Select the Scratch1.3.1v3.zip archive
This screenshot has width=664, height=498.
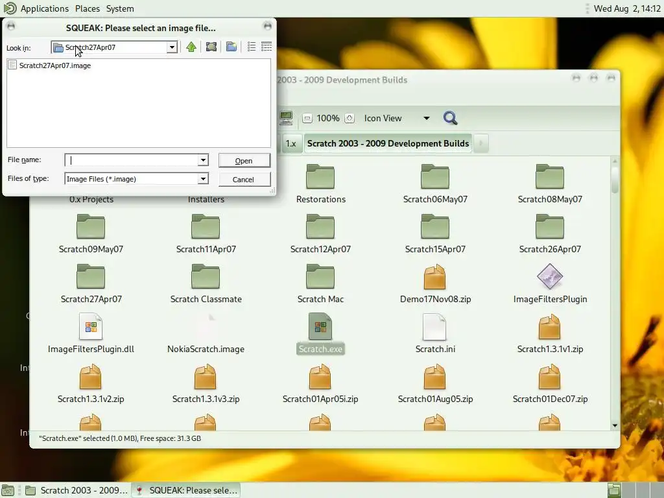[x=206, y=383]
